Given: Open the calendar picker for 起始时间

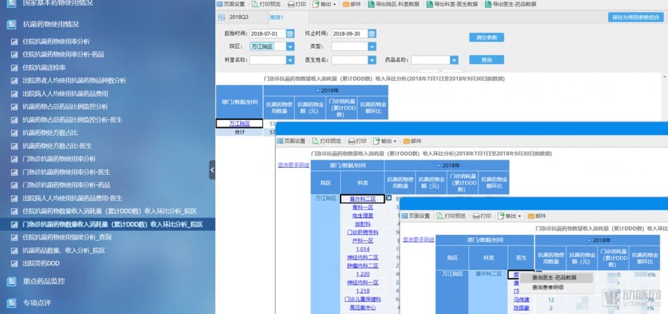Looking at the screenshot, I should (290, 34).
